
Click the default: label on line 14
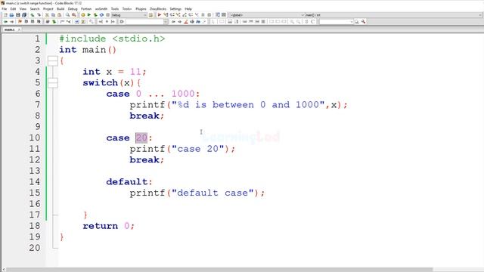click(129, 182)
